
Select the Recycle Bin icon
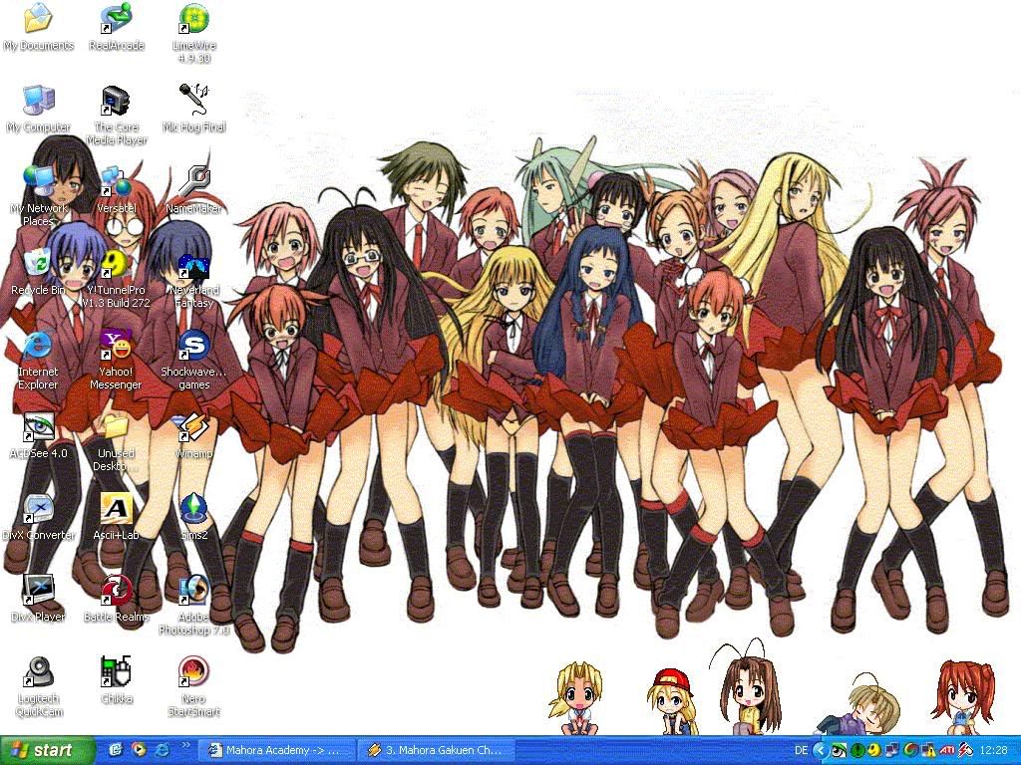tap(38, 265)
